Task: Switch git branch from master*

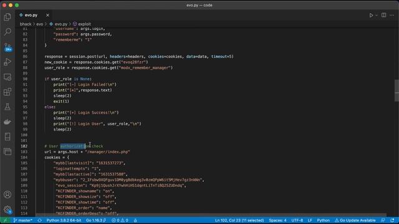Action: pos(22,220)
